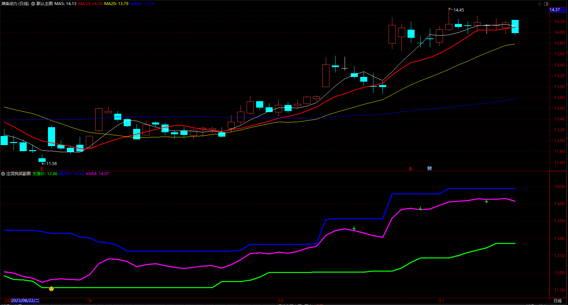Screen dimensions: 568x305
Task: Click the month 11 marker on time axis
Action: click(441, 301)
